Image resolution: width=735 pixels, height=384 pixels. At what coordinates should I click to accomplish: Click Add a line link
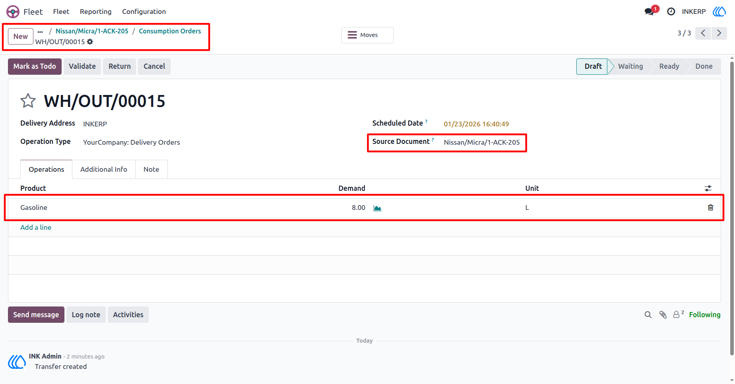pos(36,227)
